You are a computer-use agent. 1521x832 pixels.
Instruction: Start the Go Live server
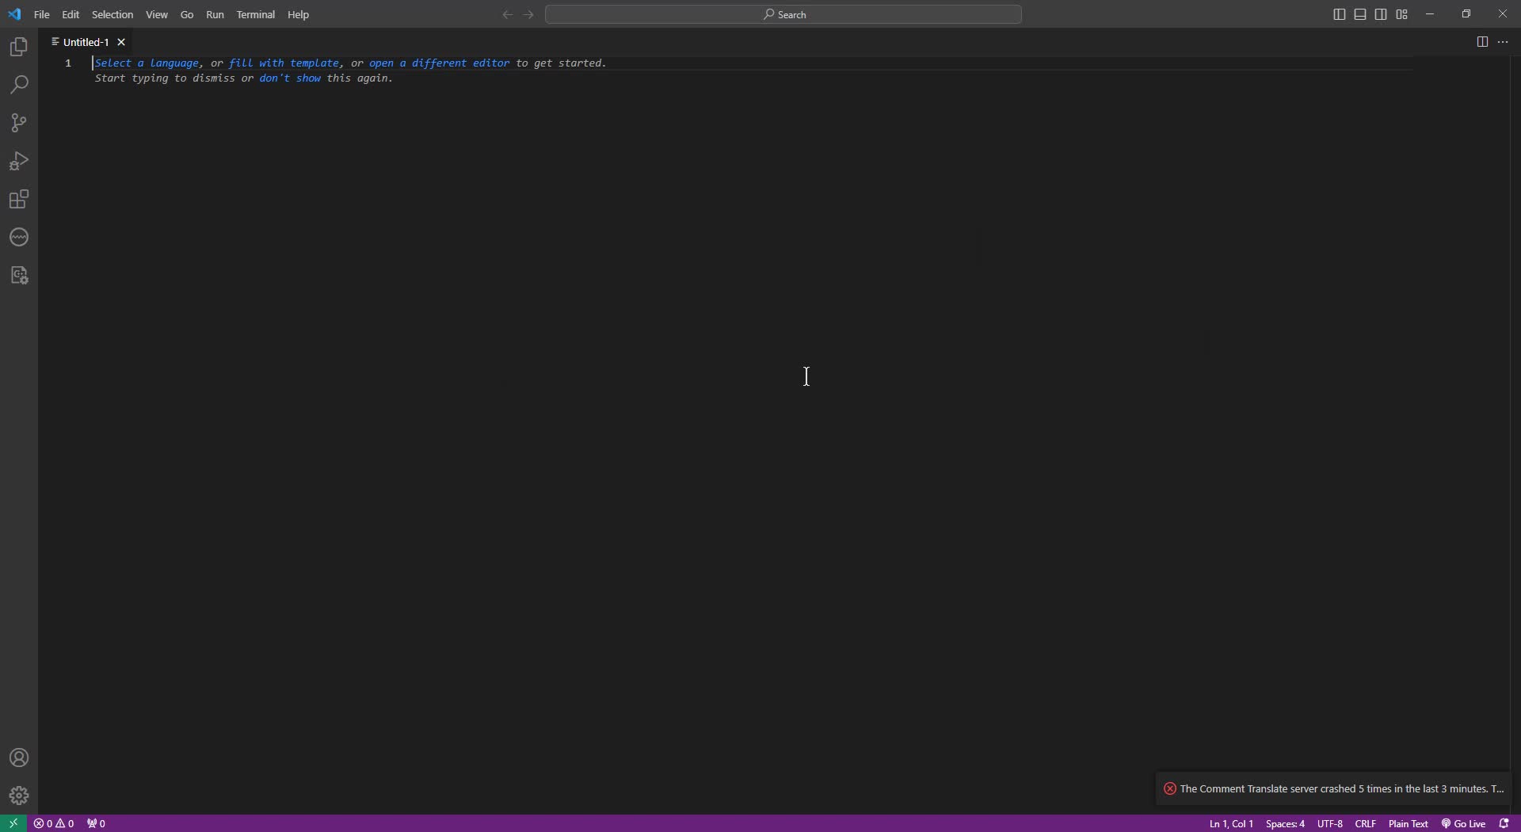pyautogui.click(x=1463, y=824)
